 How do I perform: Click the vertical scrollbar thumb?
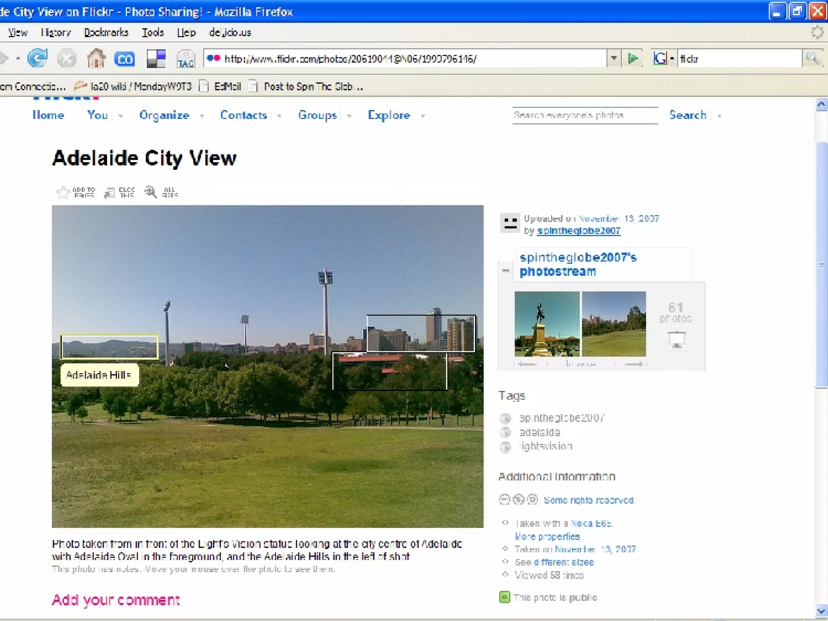[x=821, y=265]
